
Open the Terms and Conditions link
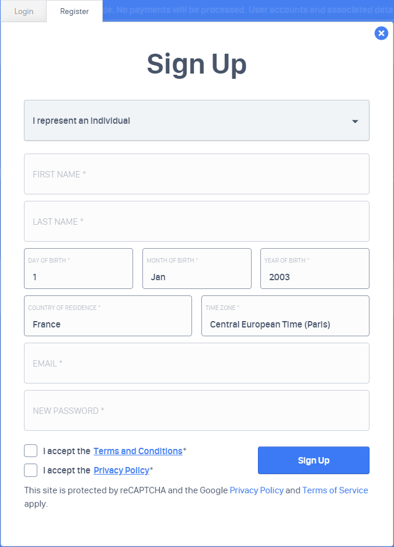pos(138,451)
